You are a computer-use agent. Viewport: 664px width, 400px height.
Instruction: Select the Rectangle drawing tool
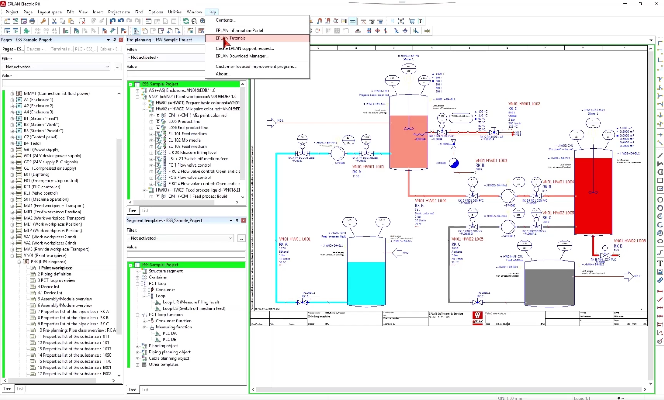point(660,180)
